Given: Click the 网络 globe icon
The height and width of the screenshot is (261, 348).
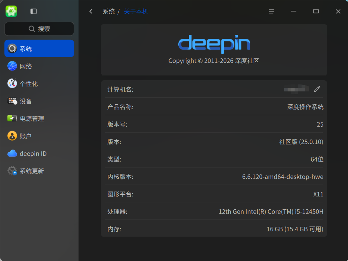Looking at the screenshot, I should [x=12, y=66].
